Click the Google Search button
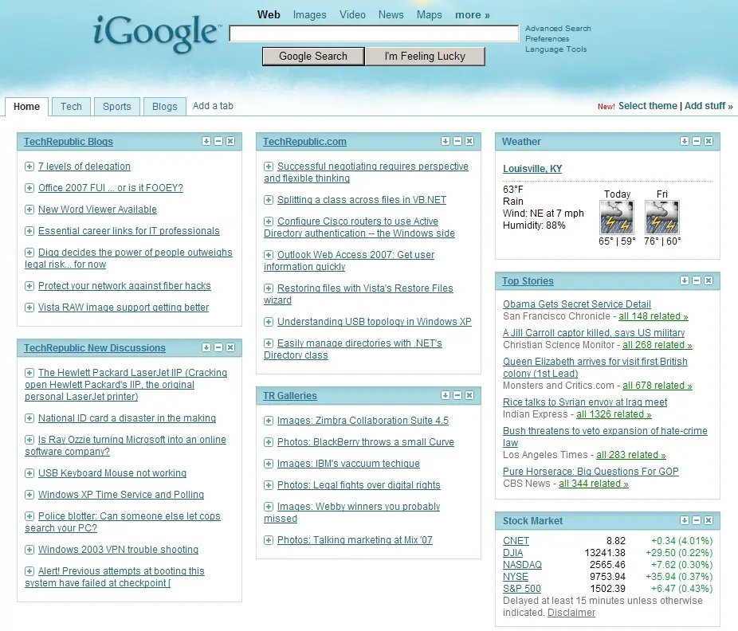The width and height of the screenshot is (738, 631). coord(313,57)
